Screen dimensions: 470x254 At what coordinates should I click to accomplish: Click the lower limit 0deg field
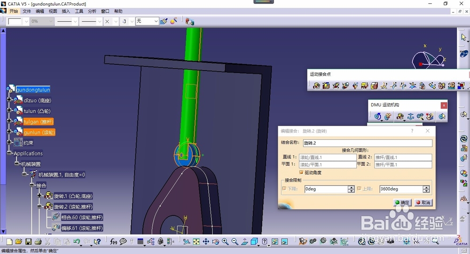pos(326,189)
